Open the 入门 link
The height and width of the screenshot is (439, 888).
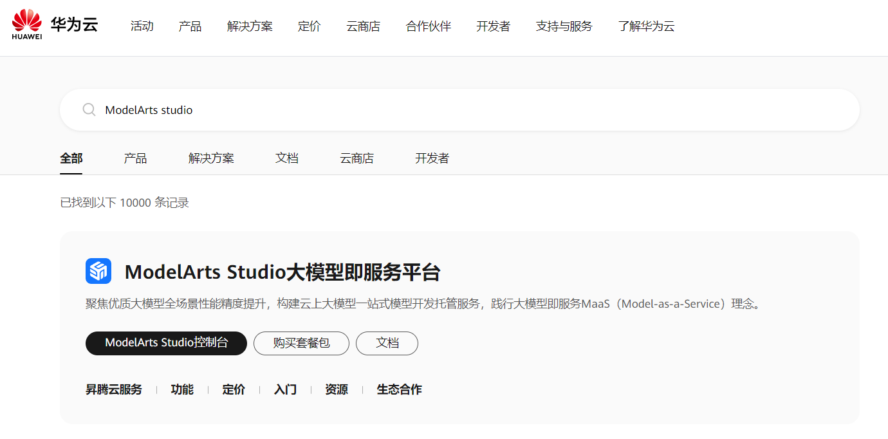click(285, 389)
